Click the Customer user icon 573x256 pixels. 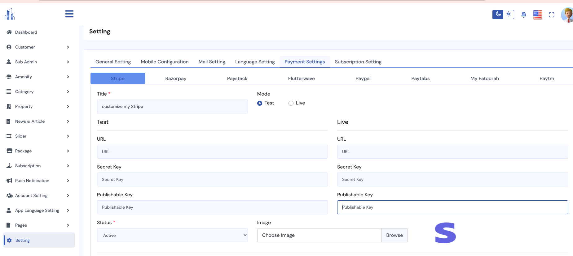9,47
